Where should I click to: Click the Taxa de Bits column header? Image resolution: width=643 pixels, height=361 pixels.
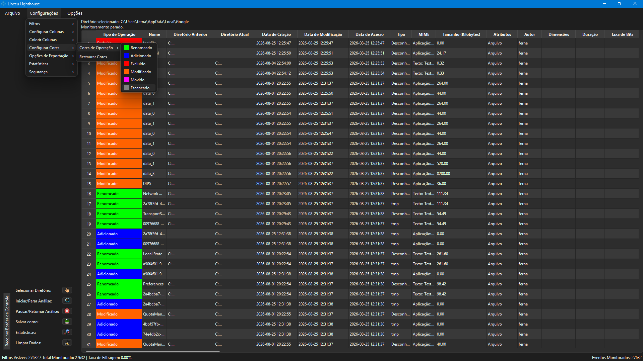[x=622, y=34]
